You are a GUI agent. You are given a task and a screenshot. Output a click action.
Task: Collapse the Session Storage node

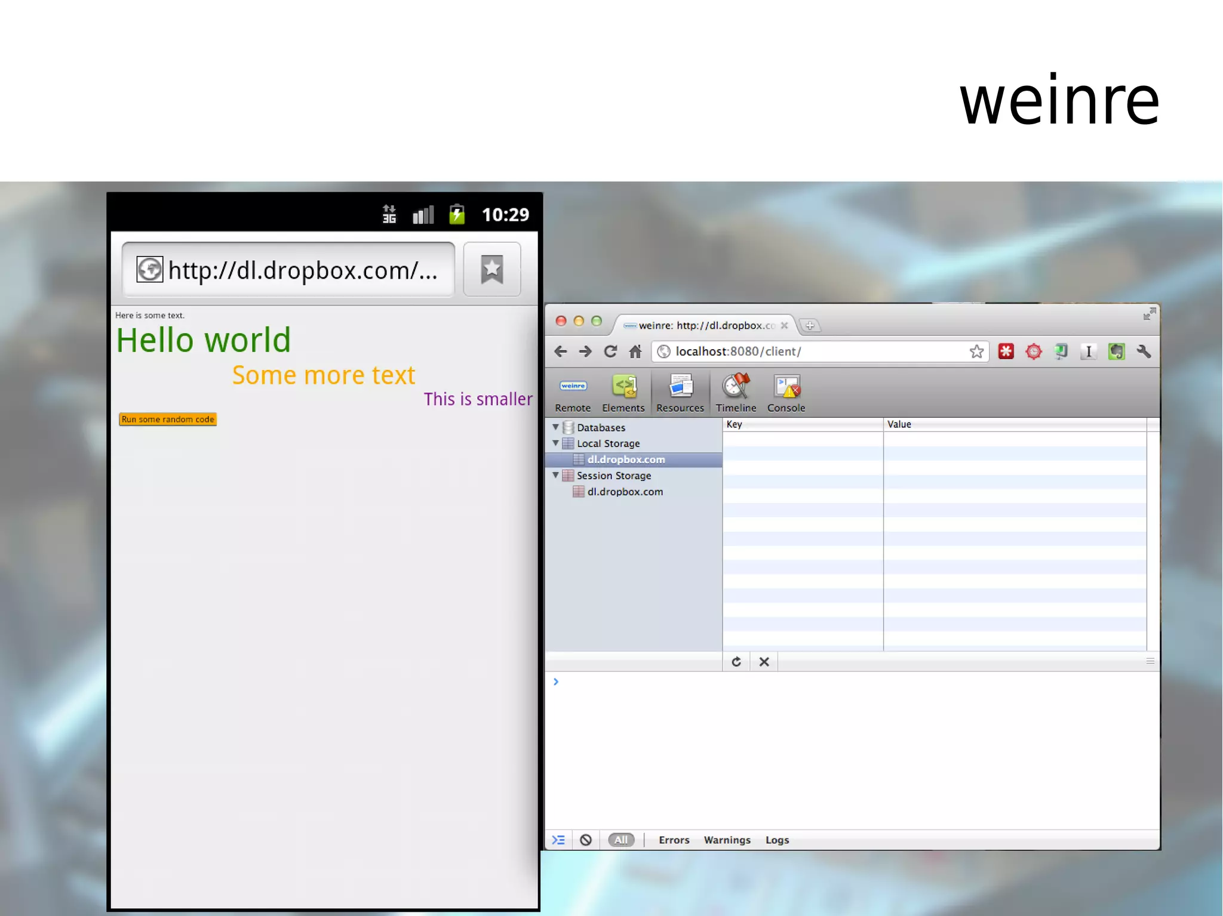click(x=555, y=476)
